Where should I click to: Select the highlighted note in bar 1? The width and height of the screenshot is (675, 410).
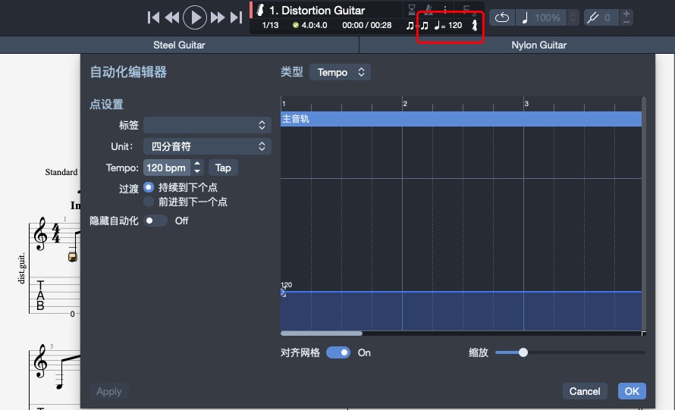(73, 257)
